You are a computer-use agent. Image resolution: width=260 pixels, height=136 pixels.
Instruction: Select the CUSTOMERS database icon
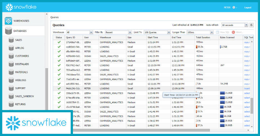11,56
